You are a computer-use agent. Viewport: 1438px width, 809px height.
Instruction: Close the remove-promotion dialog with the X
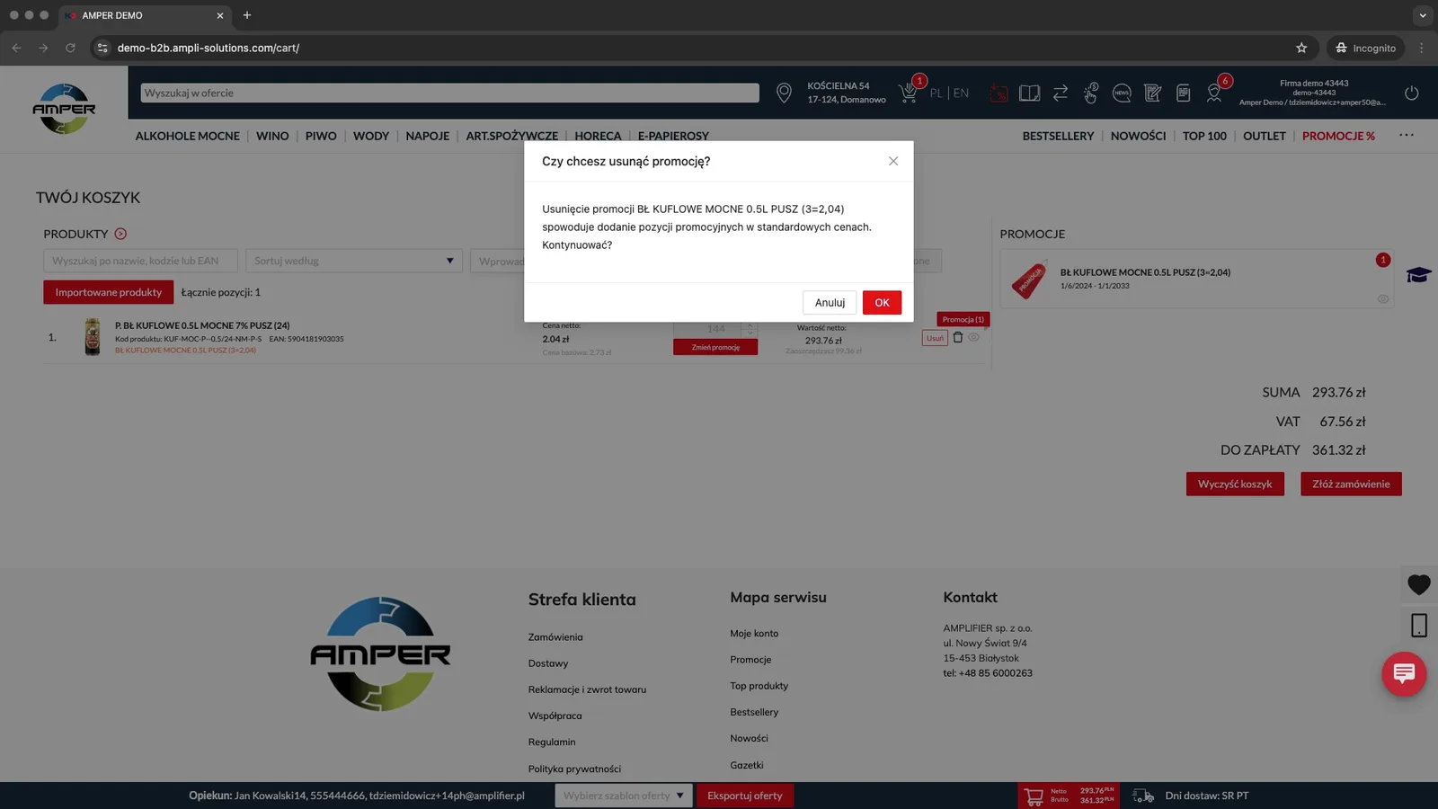[893, 161]
